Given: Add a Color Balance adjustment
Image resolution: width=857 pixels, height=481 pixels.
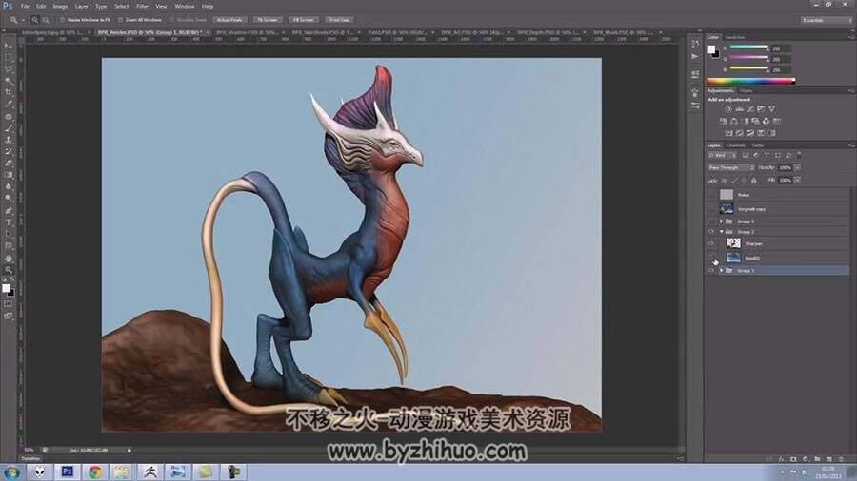Looking at the screenshot, I should pyautogui.click(x=734, y=121).
